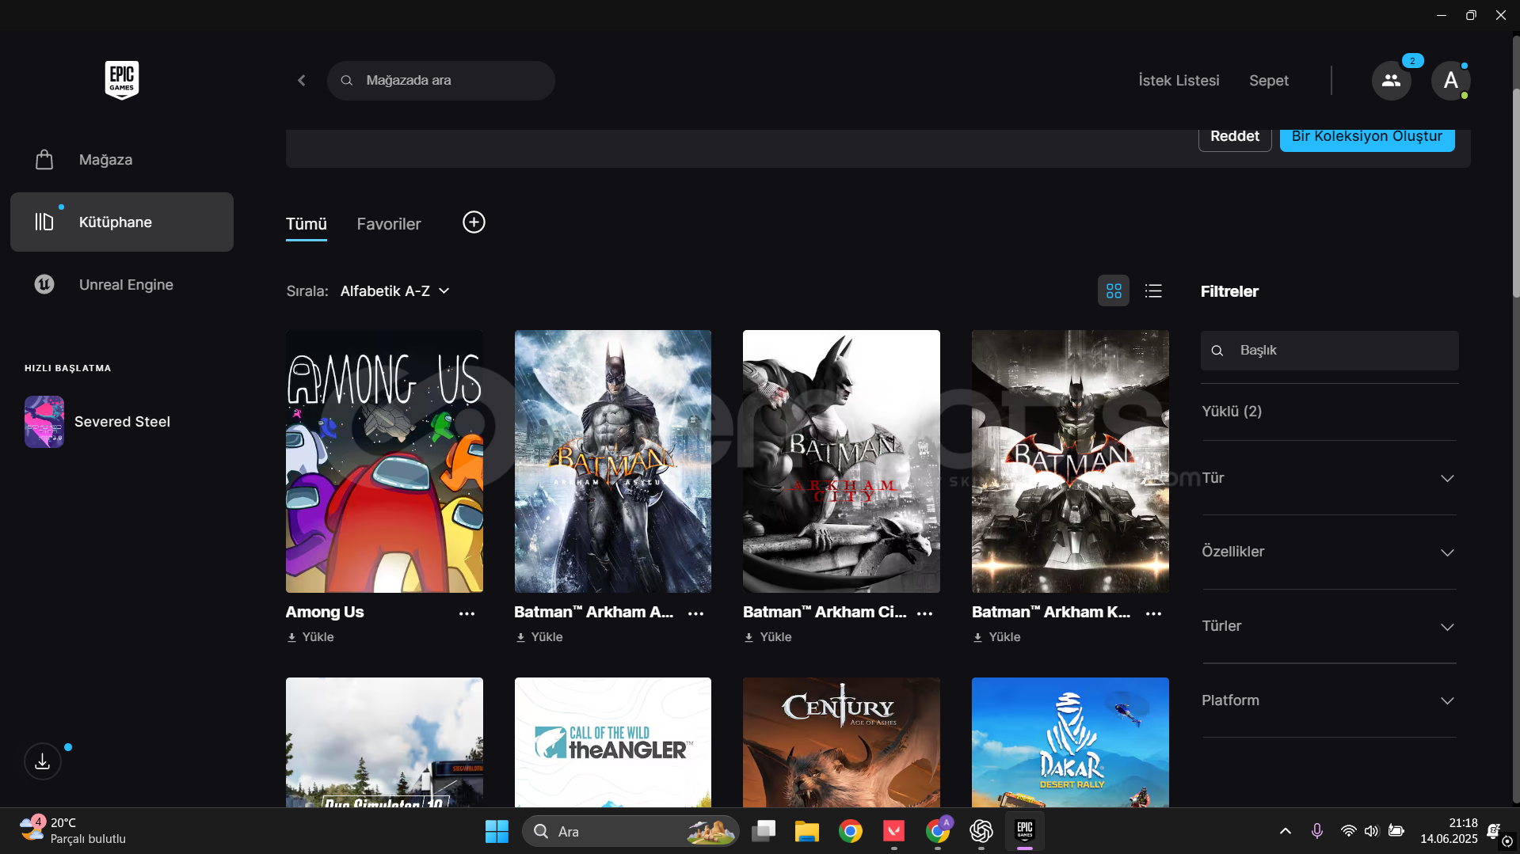Click the taskbar Ara search box
The width and height of the screenshot is (1520, 854).
630,831
